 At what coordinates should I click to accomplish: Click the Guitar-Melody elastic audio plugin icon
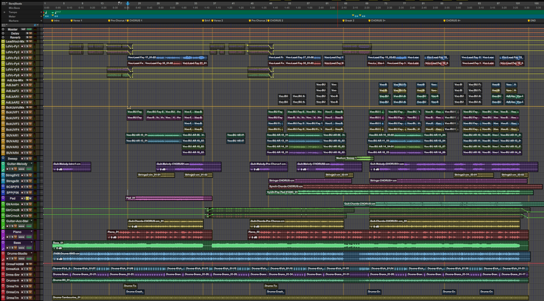(x=3, y=170)
